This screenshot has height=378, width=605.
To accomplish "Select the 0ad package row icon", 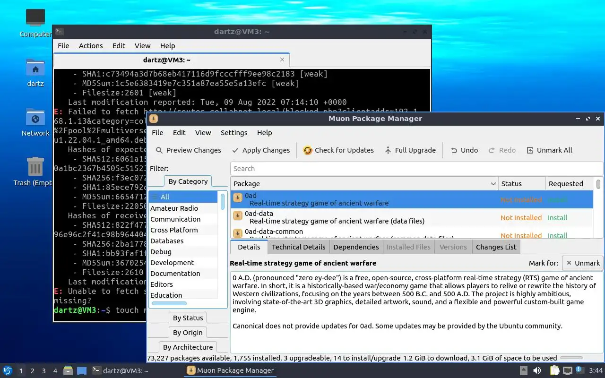I will pyautogui.click(x=238, y=198).
